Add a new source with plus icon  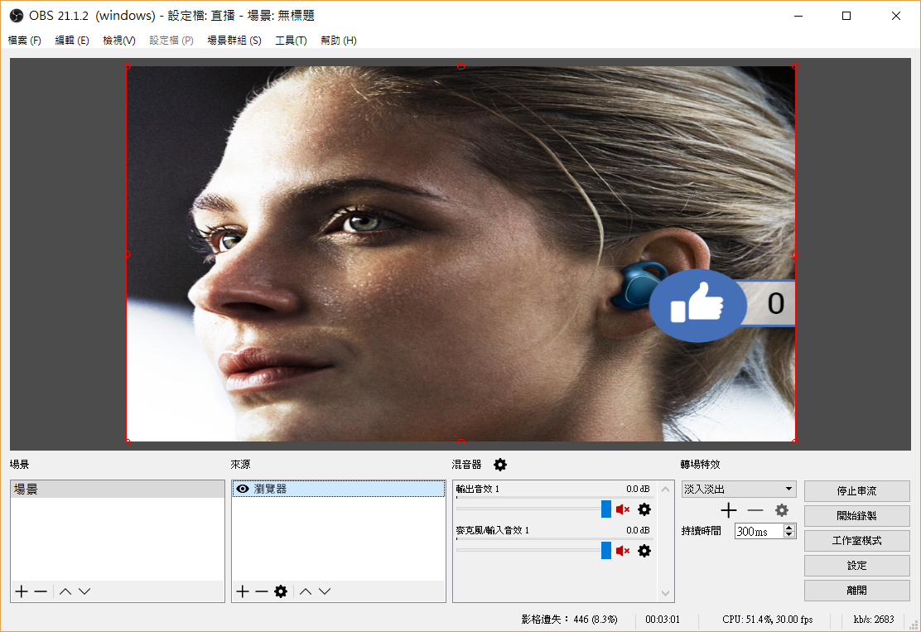click(242, 591)
